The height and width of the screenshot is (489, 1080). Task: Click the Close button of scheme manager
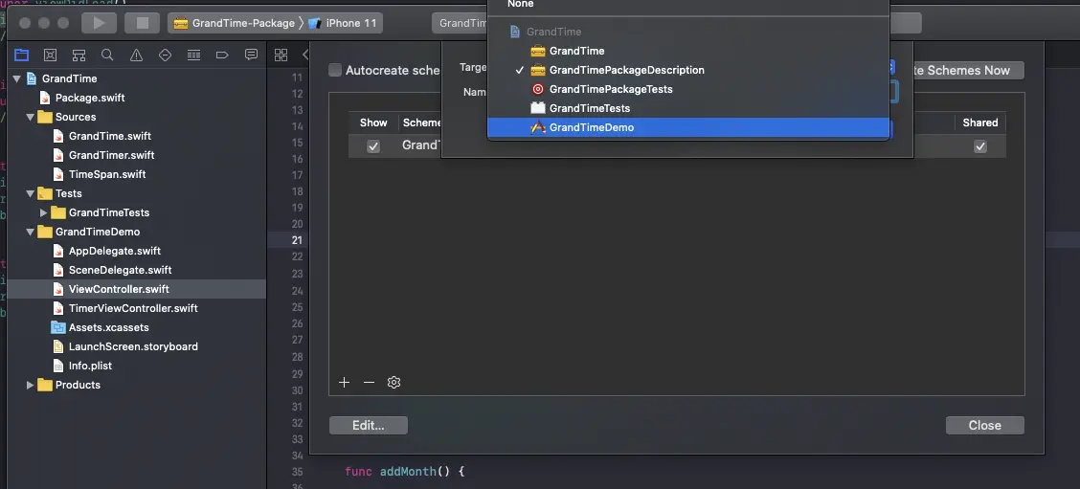coord(985,426)
